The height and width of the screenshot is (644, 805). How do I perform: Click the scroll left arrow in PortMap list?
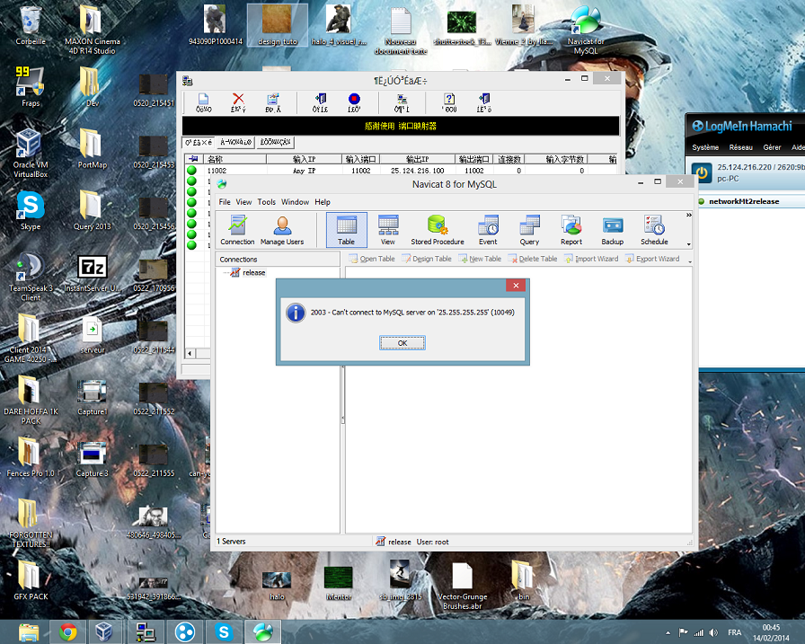click(x=190, y=353)
